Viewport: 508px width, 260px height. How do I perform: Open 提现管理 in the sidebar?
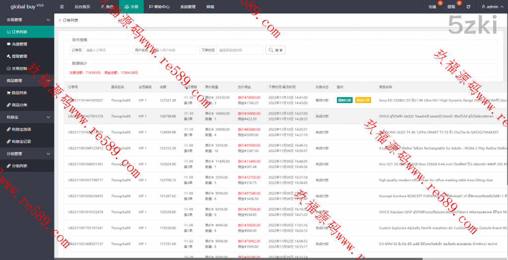click(20, 56)
